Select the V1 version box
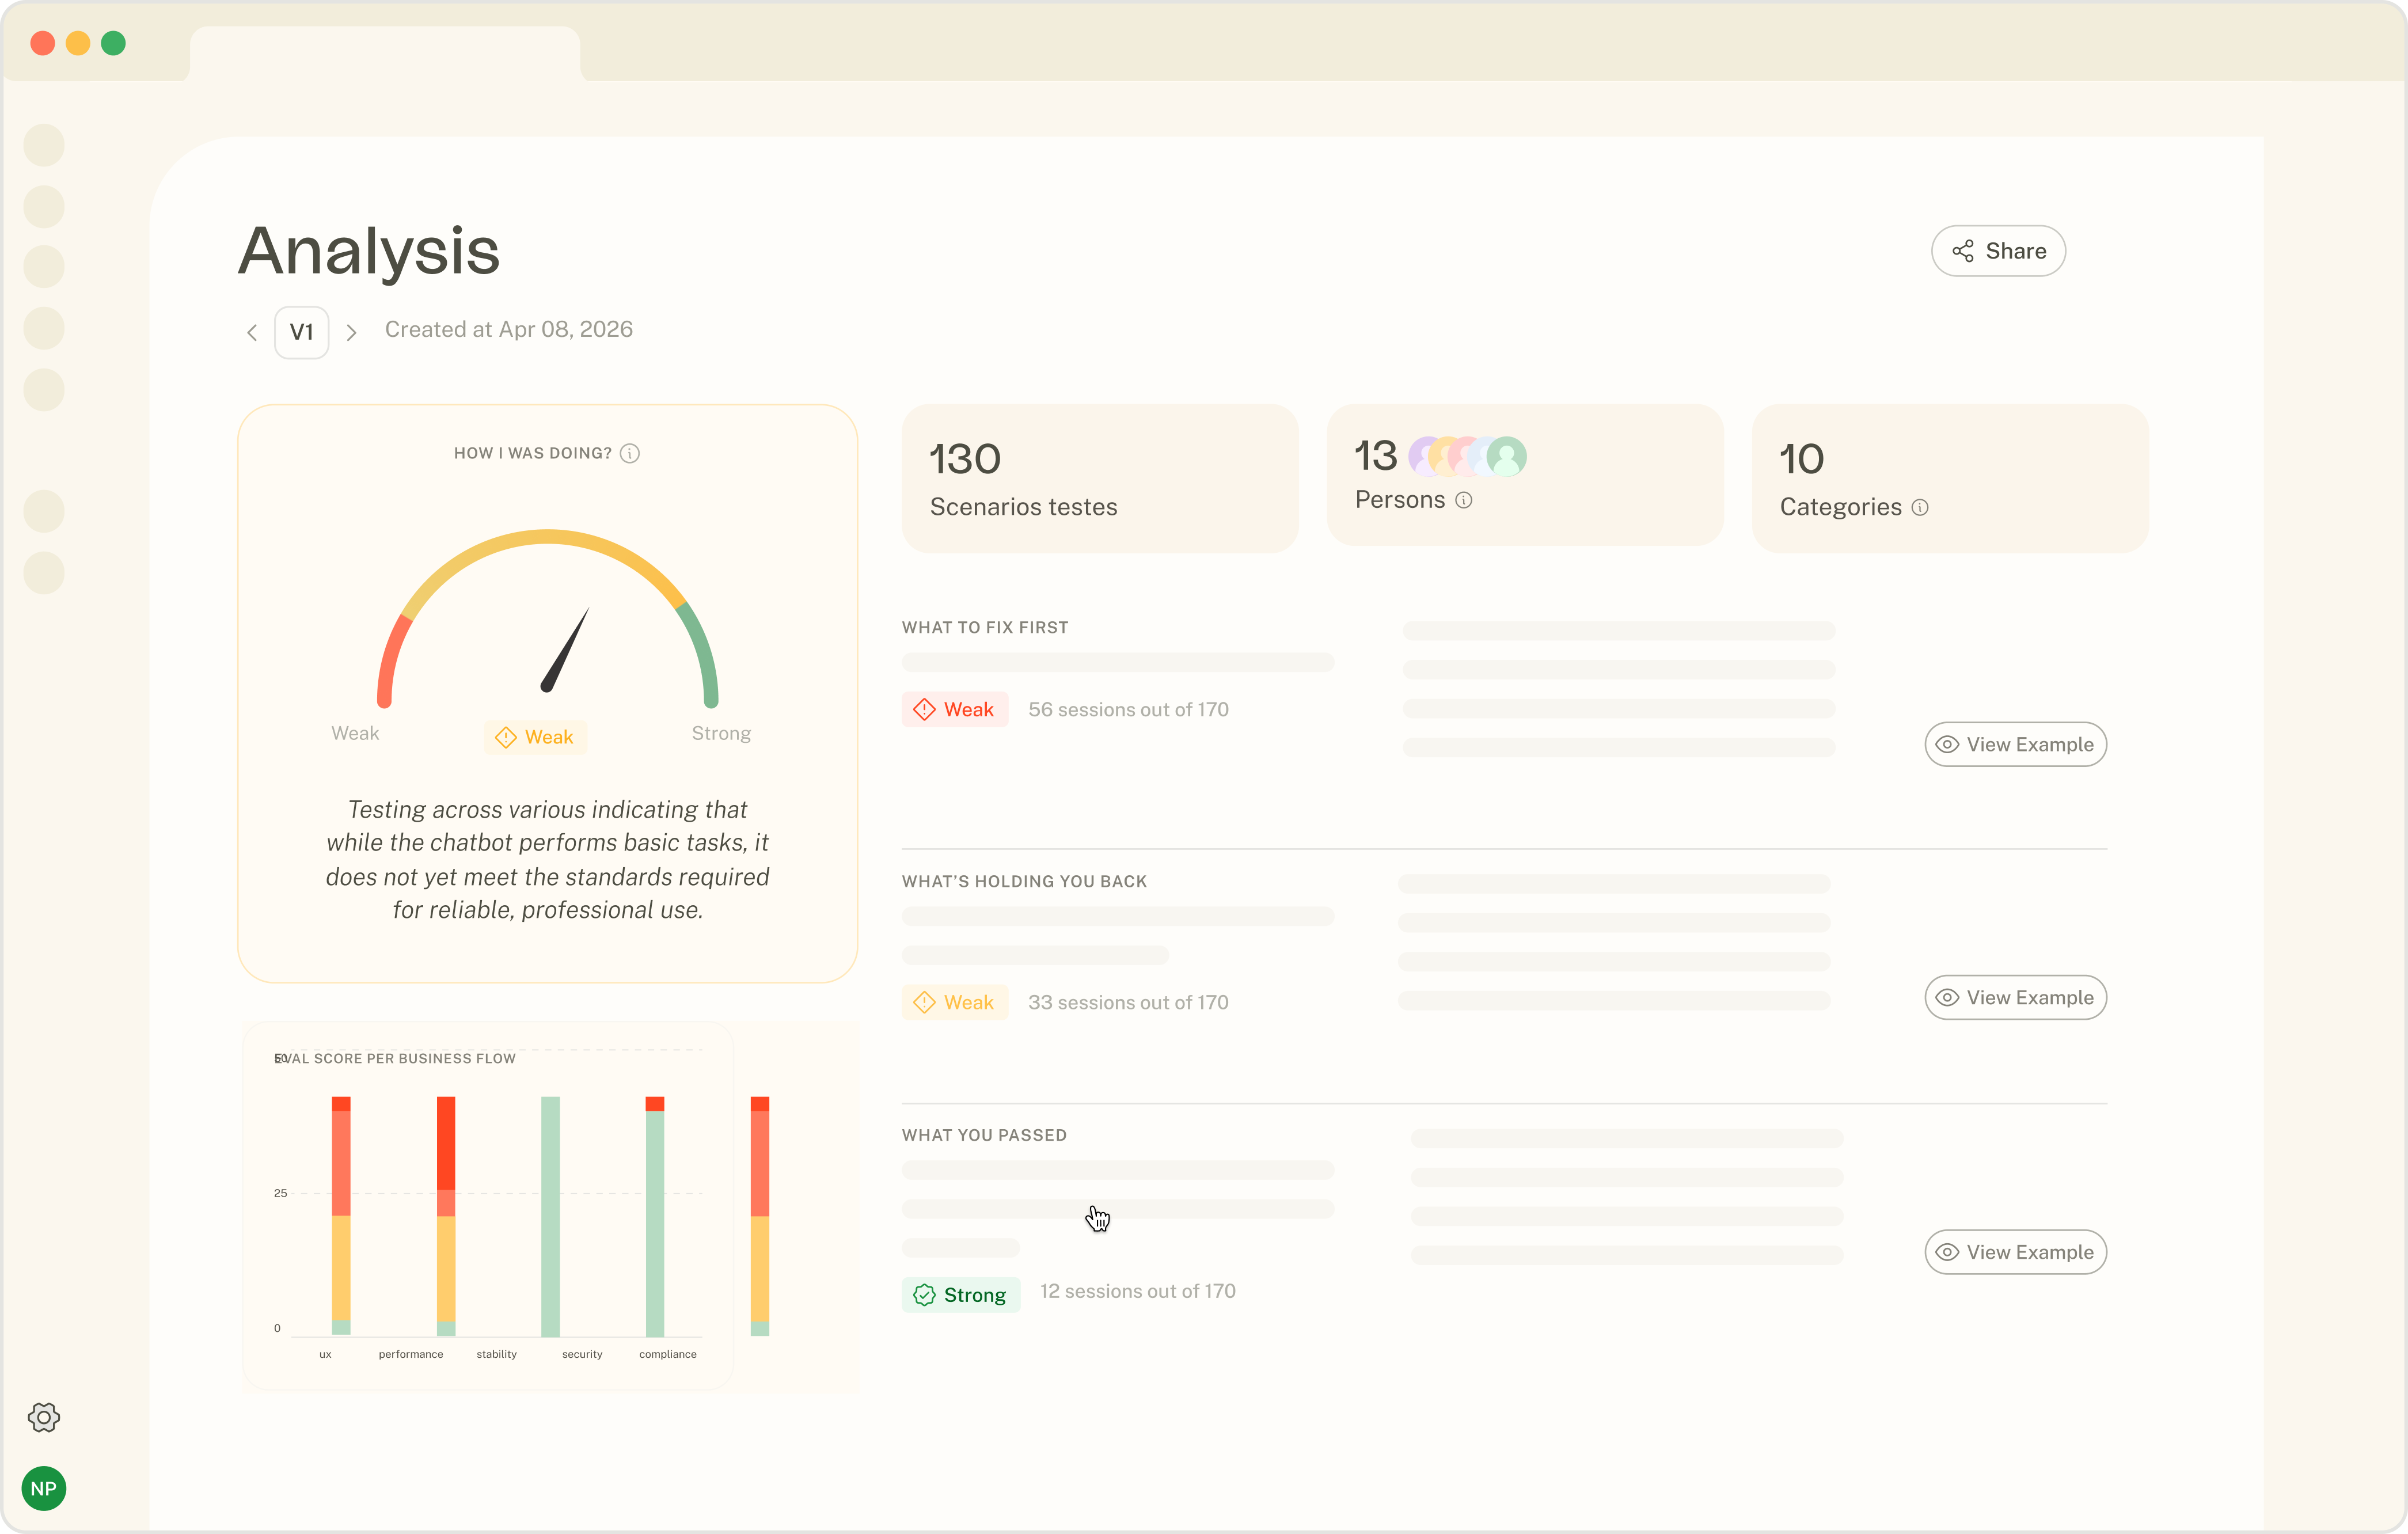This screenshot has height=1534, width=2408. (x=301, y=332)
